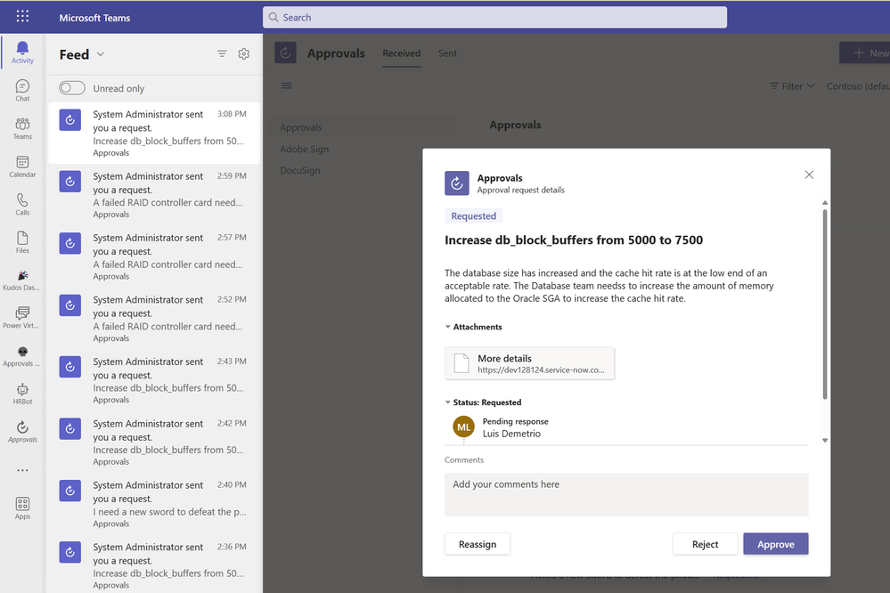Click the dialog scrollbar up arrow
890x593 pixels.
(825, 203)
